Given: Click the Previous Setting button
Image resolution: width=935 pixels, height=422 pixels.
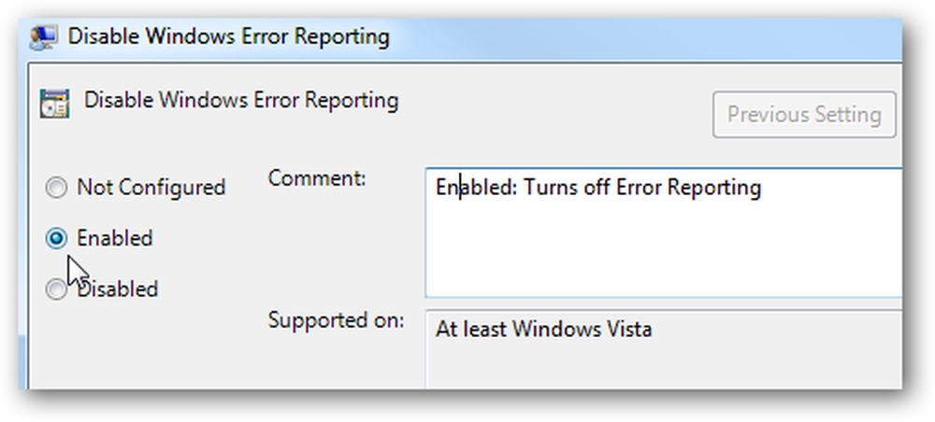Looking at the screenshot, I should click(804, 114).
